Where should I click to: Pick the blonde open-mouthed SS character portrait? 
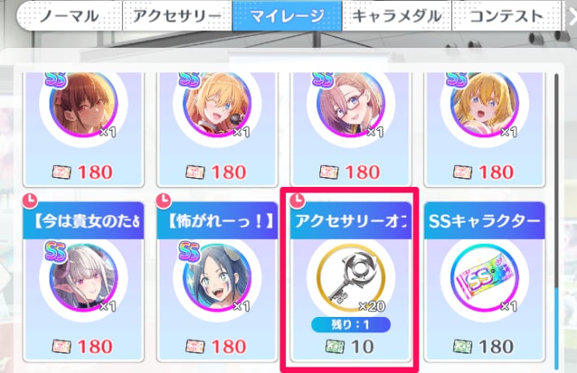484,105
